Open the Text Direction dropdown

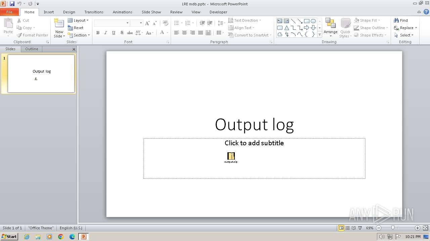point(245,20)
